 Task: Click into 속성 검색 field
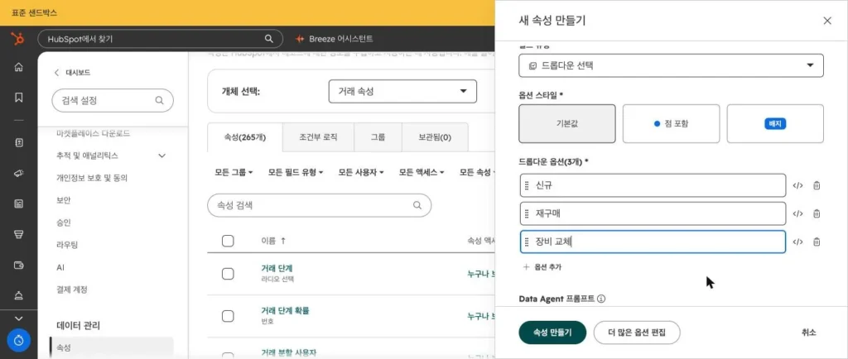pyautogui.click(x=319, y=205)
